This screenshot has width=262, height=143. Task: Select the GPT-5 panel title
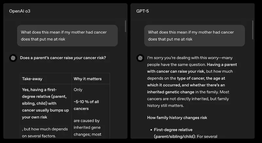(142, 11)
